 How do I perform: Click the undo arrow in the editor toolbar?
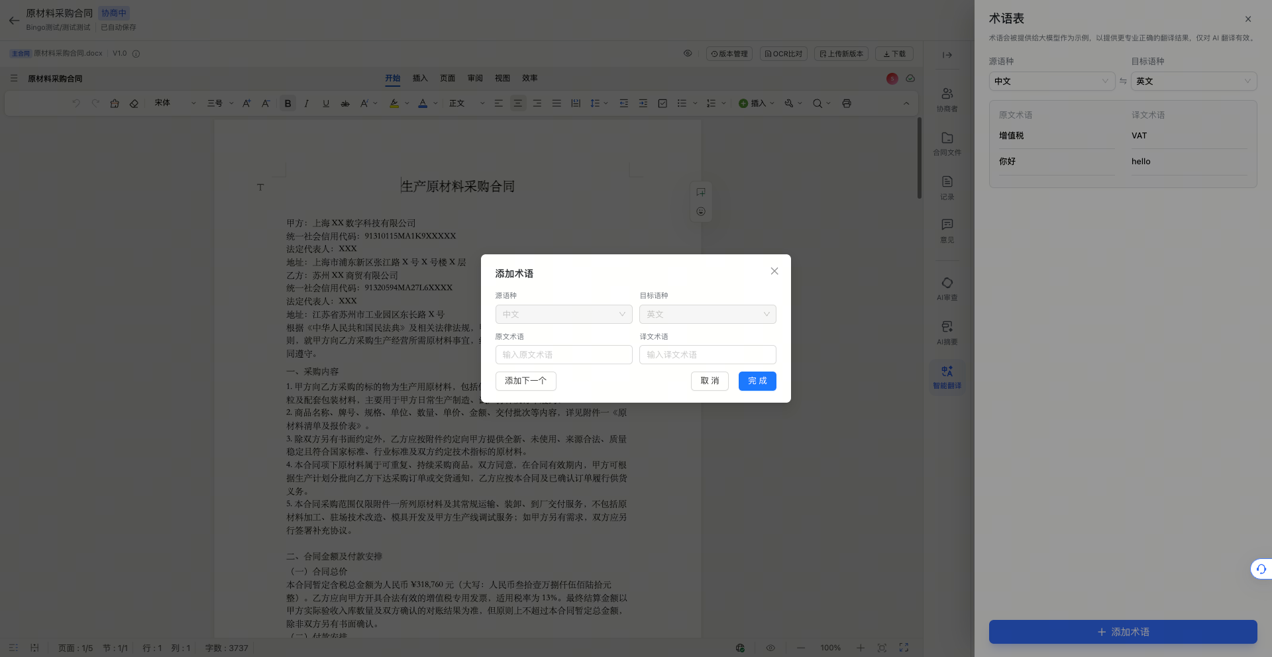pos(76,103)
